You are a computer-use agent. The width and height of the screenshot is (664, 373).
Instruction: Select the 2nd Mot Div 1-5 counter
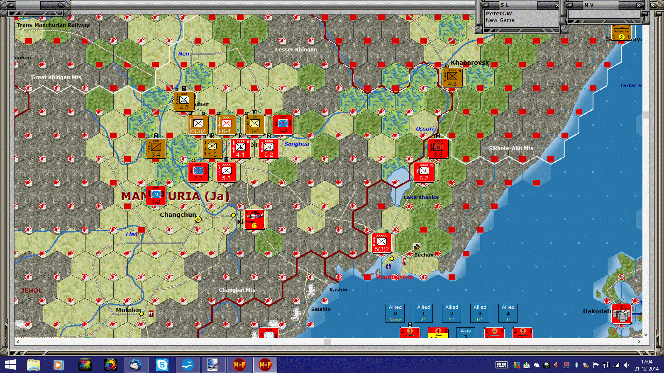212,149
